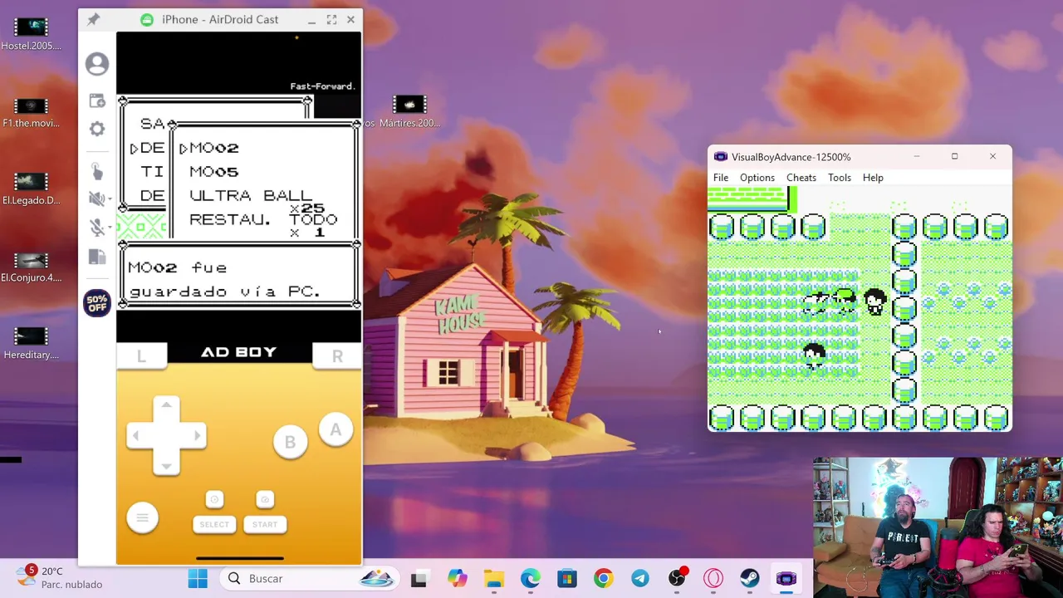Enable touch control hand icon in AirDroid
This screenshot has height=598, width=1063.
97,171
